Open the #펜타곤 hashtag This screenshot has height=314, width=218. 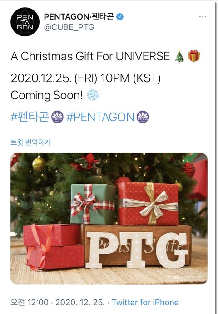(30, 117)
